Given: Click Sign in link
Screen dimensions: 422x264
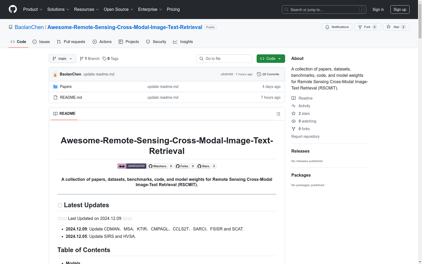Looking at the screenshot, I should coord(378,10).
